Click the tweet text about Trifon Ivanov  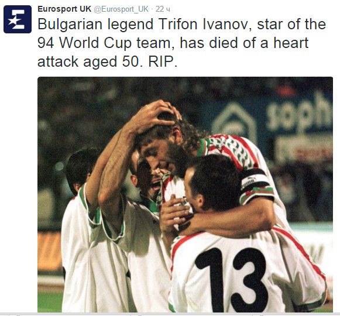point(182,43)
